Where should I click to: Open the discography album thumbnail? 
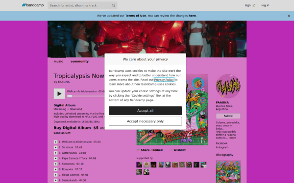228,171
